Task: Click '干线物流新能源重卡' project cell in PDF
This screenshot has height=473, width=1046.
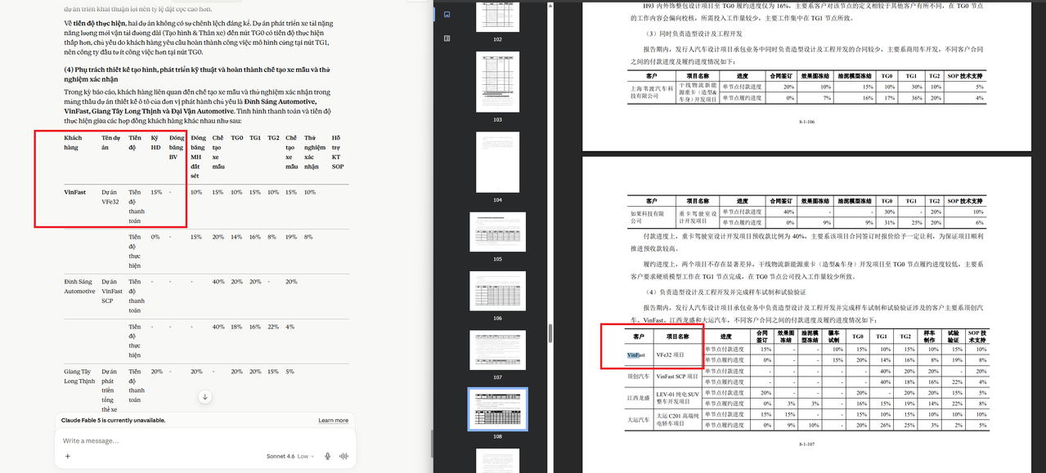Action: click(x=696, y=91)
